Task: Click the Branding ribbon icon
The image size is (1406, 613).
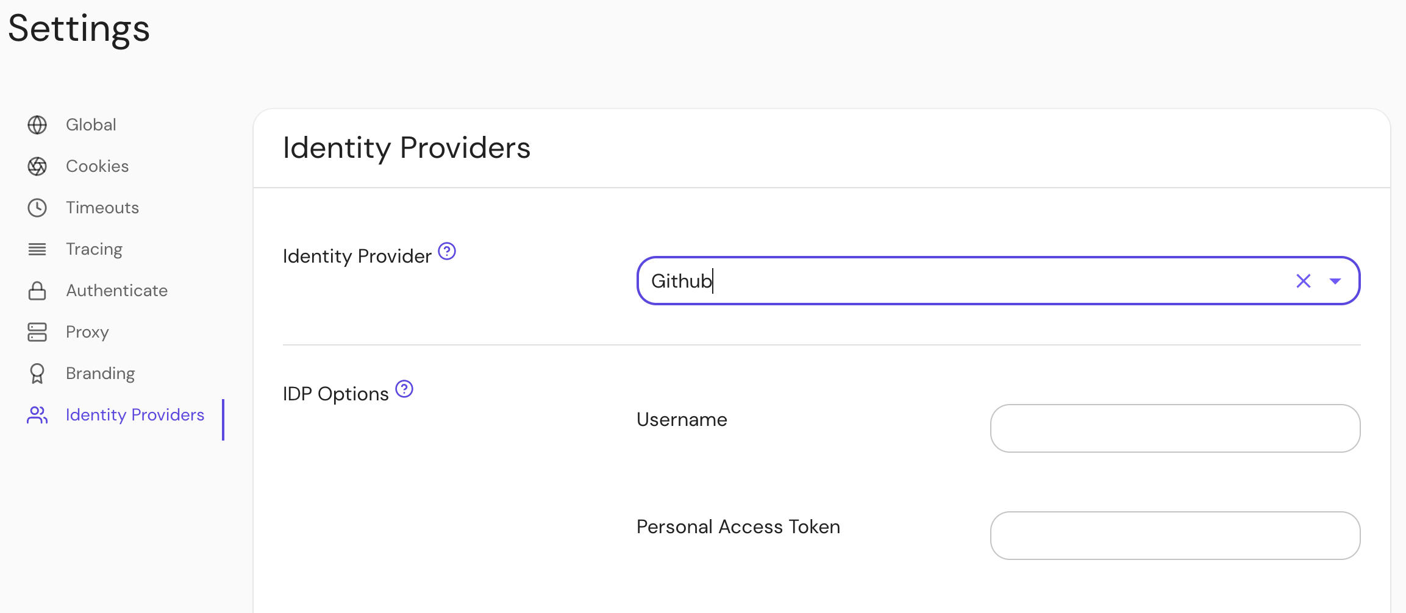Action: pos(37,373)
